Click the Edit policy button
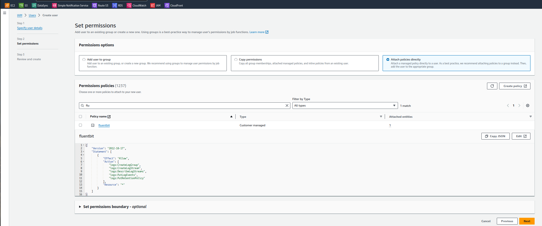 pyautogui.click(x=521, y=136)
